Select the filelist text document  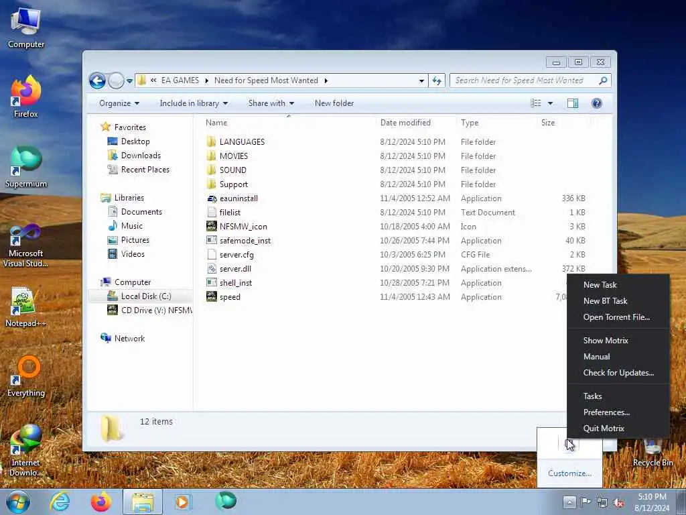point(230,213)
